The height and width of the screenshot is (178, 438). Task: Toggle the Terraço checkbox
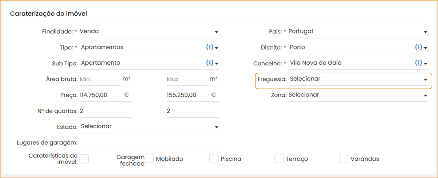point(279,159)
